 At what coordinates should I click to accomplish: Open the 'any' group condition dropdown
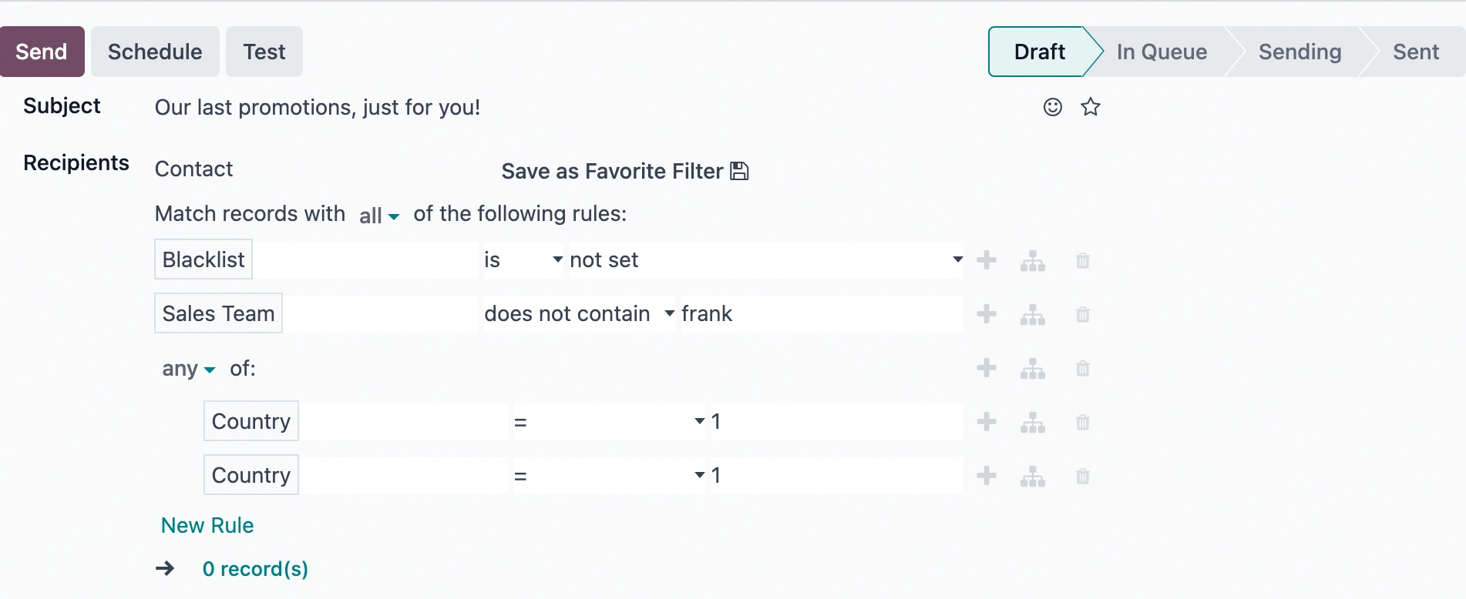pyautogui.click(x=188, y=369)
